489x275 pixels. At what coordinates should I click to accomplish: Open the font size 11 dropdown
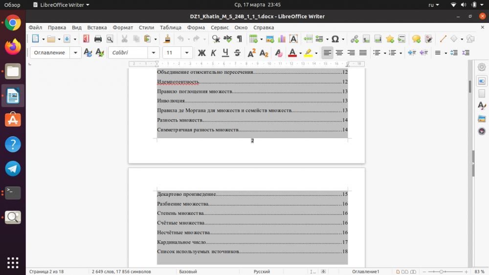(187, 53)
